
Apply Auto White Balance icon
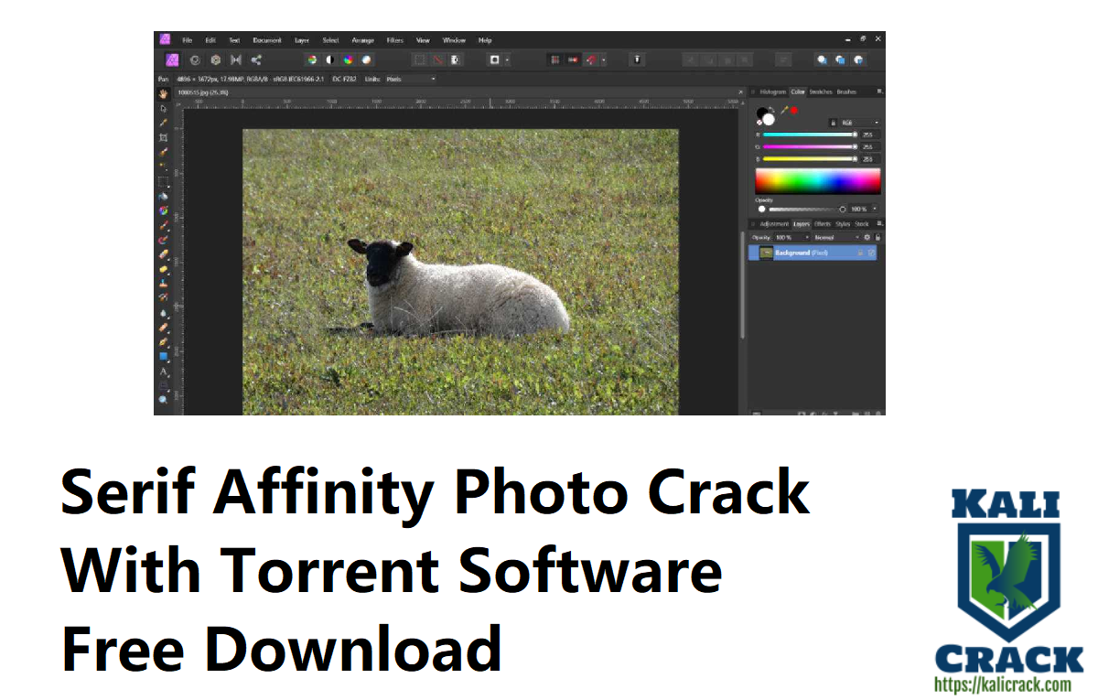click(366, 60)
